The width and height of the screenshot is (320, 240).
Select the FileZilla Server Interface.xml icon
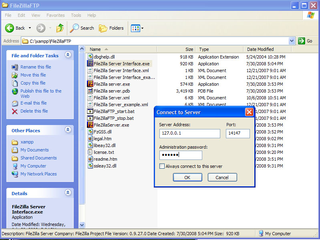pyautogui.click(x=90, y=70)
